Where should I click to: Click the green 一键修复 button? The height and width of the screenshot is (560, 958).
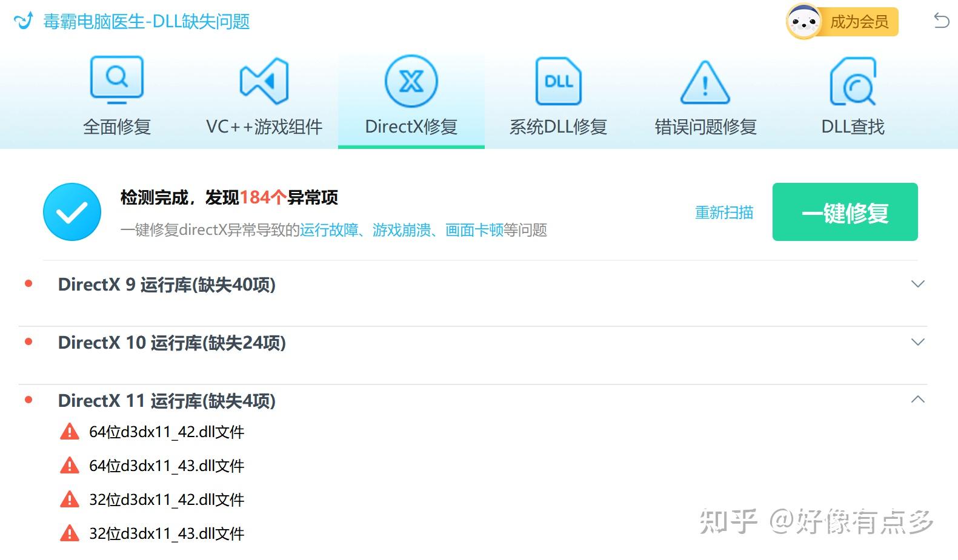[845, 212]
